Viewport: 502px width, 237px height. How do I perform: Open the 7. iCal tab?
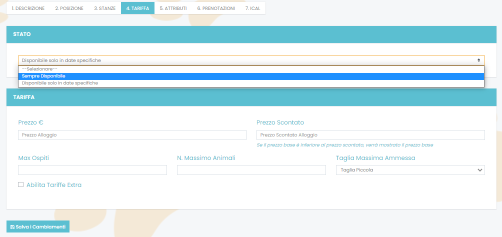click(253, 8)
